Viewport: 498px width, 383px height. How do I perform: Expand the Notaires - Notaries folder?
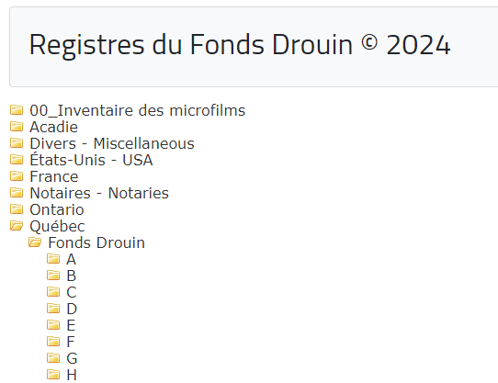[x=99, y=193]
